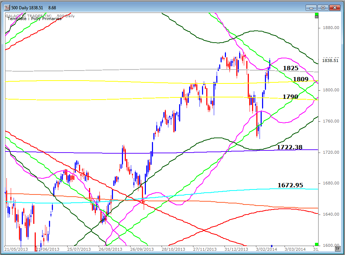Click the 28/10/2013 date label
345x255 pixels.
173,249
